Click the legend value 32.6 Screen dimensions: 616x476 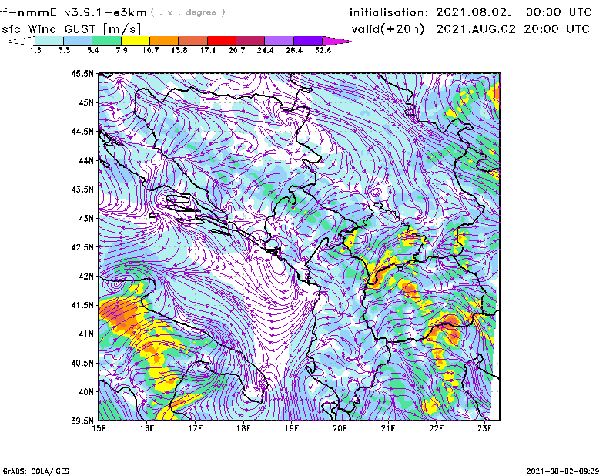(x=323, y=50)
